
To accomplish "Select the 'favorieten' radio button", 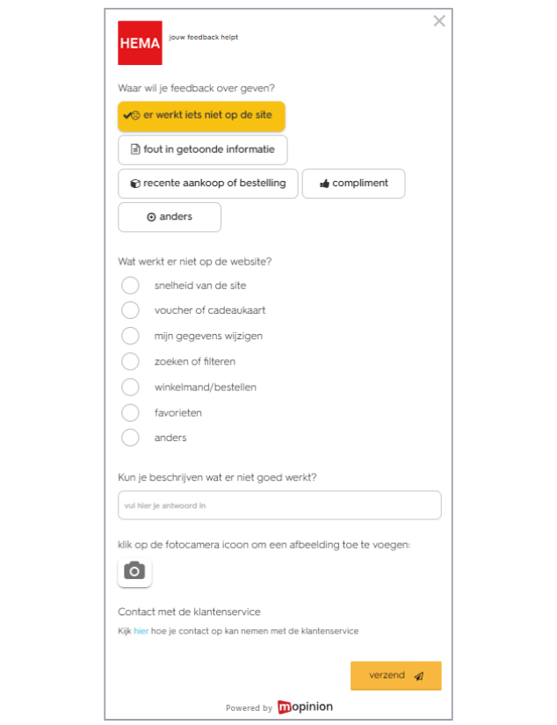I will tap(130, 412).
